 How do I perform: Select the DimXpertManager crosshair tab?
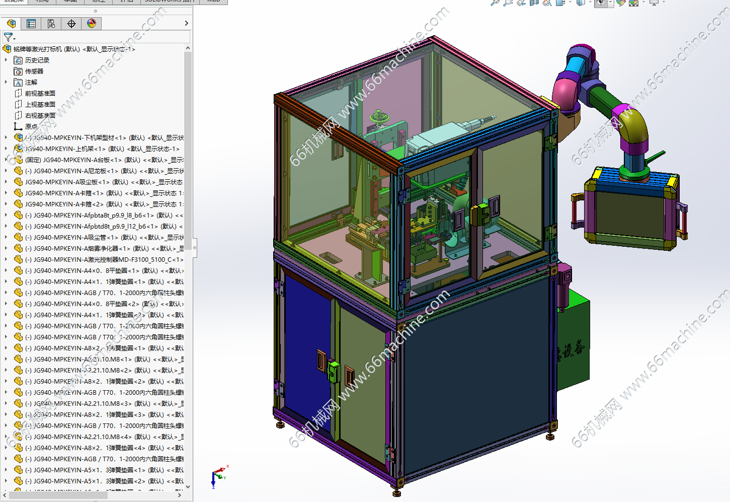click(x=71, y=23)
